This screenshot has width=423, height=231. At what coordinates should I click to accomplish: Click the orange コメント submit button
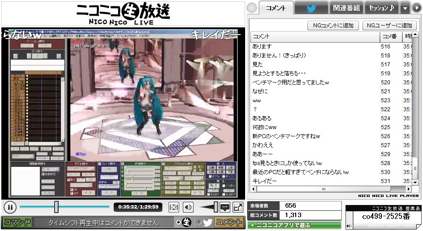pos(229,222)
